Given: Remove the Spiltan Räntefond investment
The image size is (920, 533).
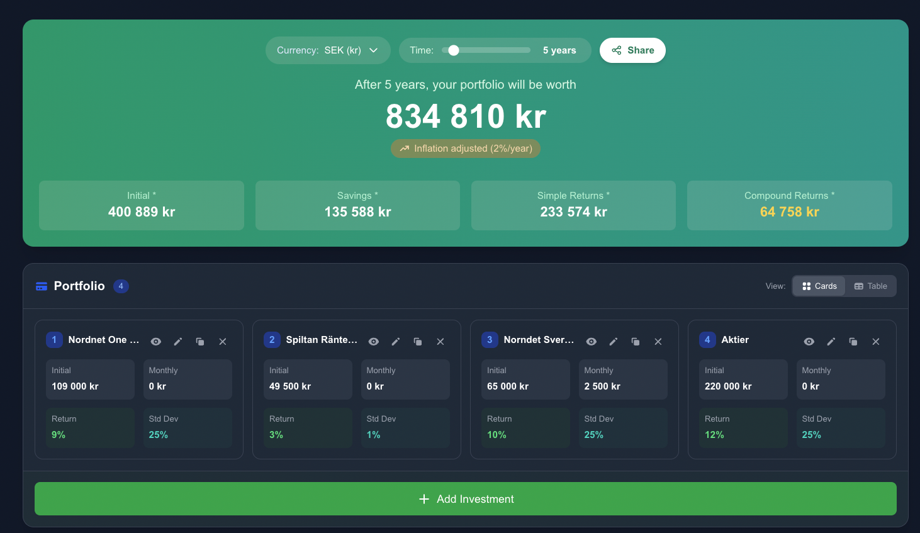Looking at the screenshot, I should [x=440, y=341].
